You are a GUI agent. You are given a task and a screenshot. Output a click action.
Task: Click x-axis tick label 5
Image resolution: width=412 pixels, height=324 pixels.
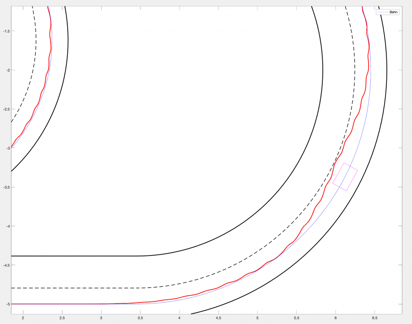point(258,318)
